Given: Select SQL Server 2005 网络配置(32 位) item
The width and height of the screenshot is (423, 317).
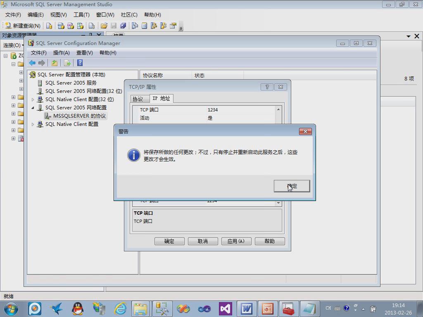Looking at the screenshot, I should pyautogui.click(x=83, y=91).
